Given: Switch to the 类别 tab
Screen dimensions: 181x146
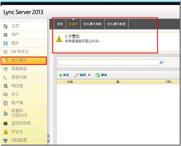Looking at the screenshot, I should [x=60, y=24].
